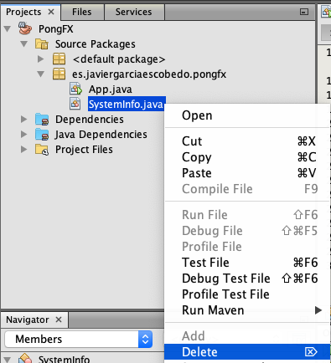Expand the default package node
The image size is (331, 363).
pyautogui.click(x=41, y=59)
